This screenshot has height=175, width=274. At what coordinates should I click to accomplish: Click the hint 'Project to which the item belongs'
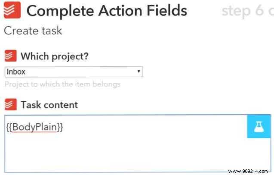tap(63, 84)
